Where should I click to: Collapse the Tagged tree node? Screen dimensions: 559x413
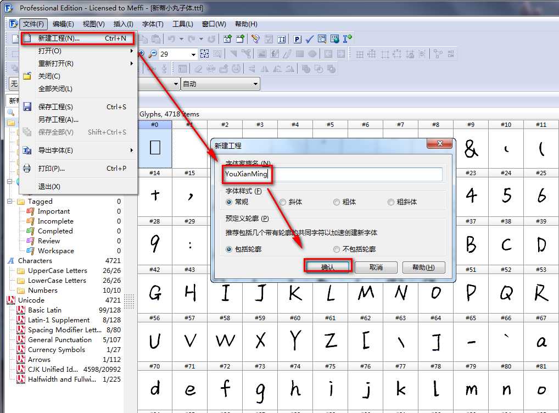coord(10,202)
